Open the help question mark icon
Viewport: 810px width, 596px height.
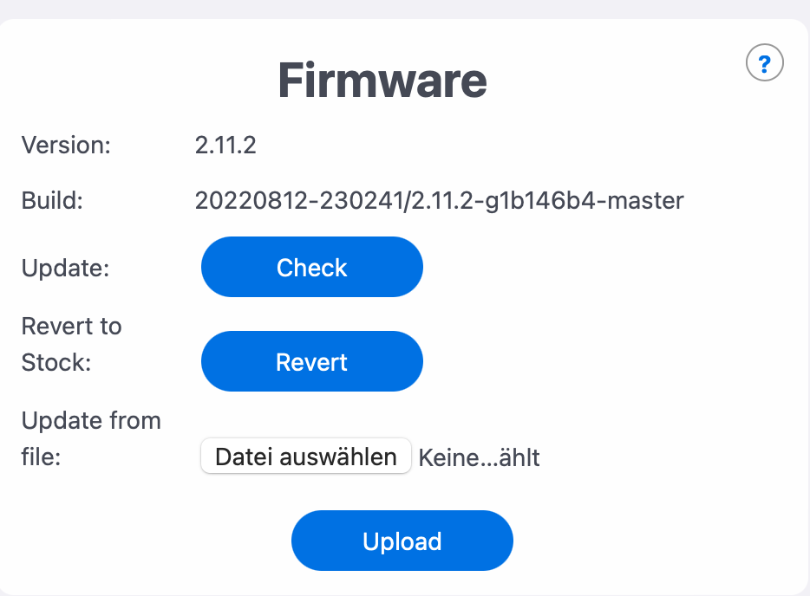click(764, 63)
